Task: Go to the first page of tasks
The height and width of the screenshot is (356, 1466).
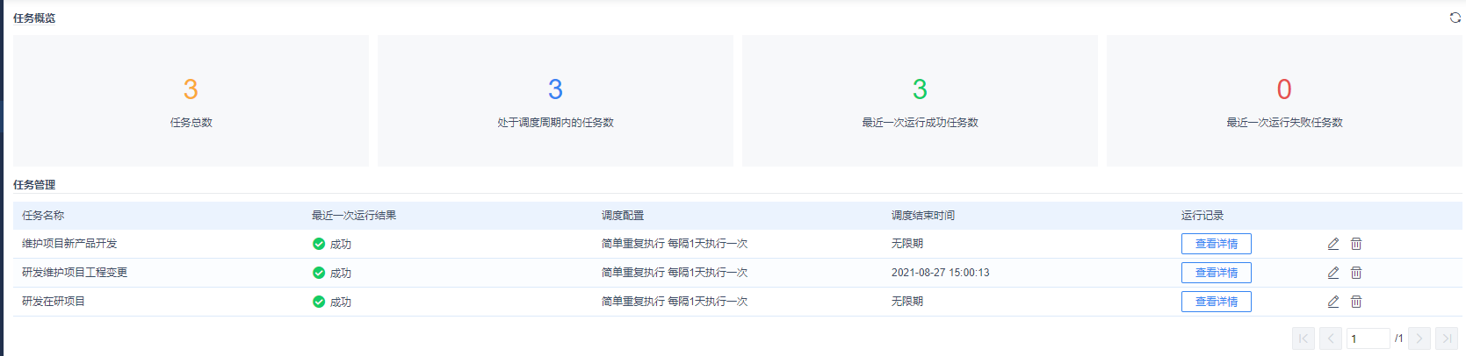Action: [1304, 338]
